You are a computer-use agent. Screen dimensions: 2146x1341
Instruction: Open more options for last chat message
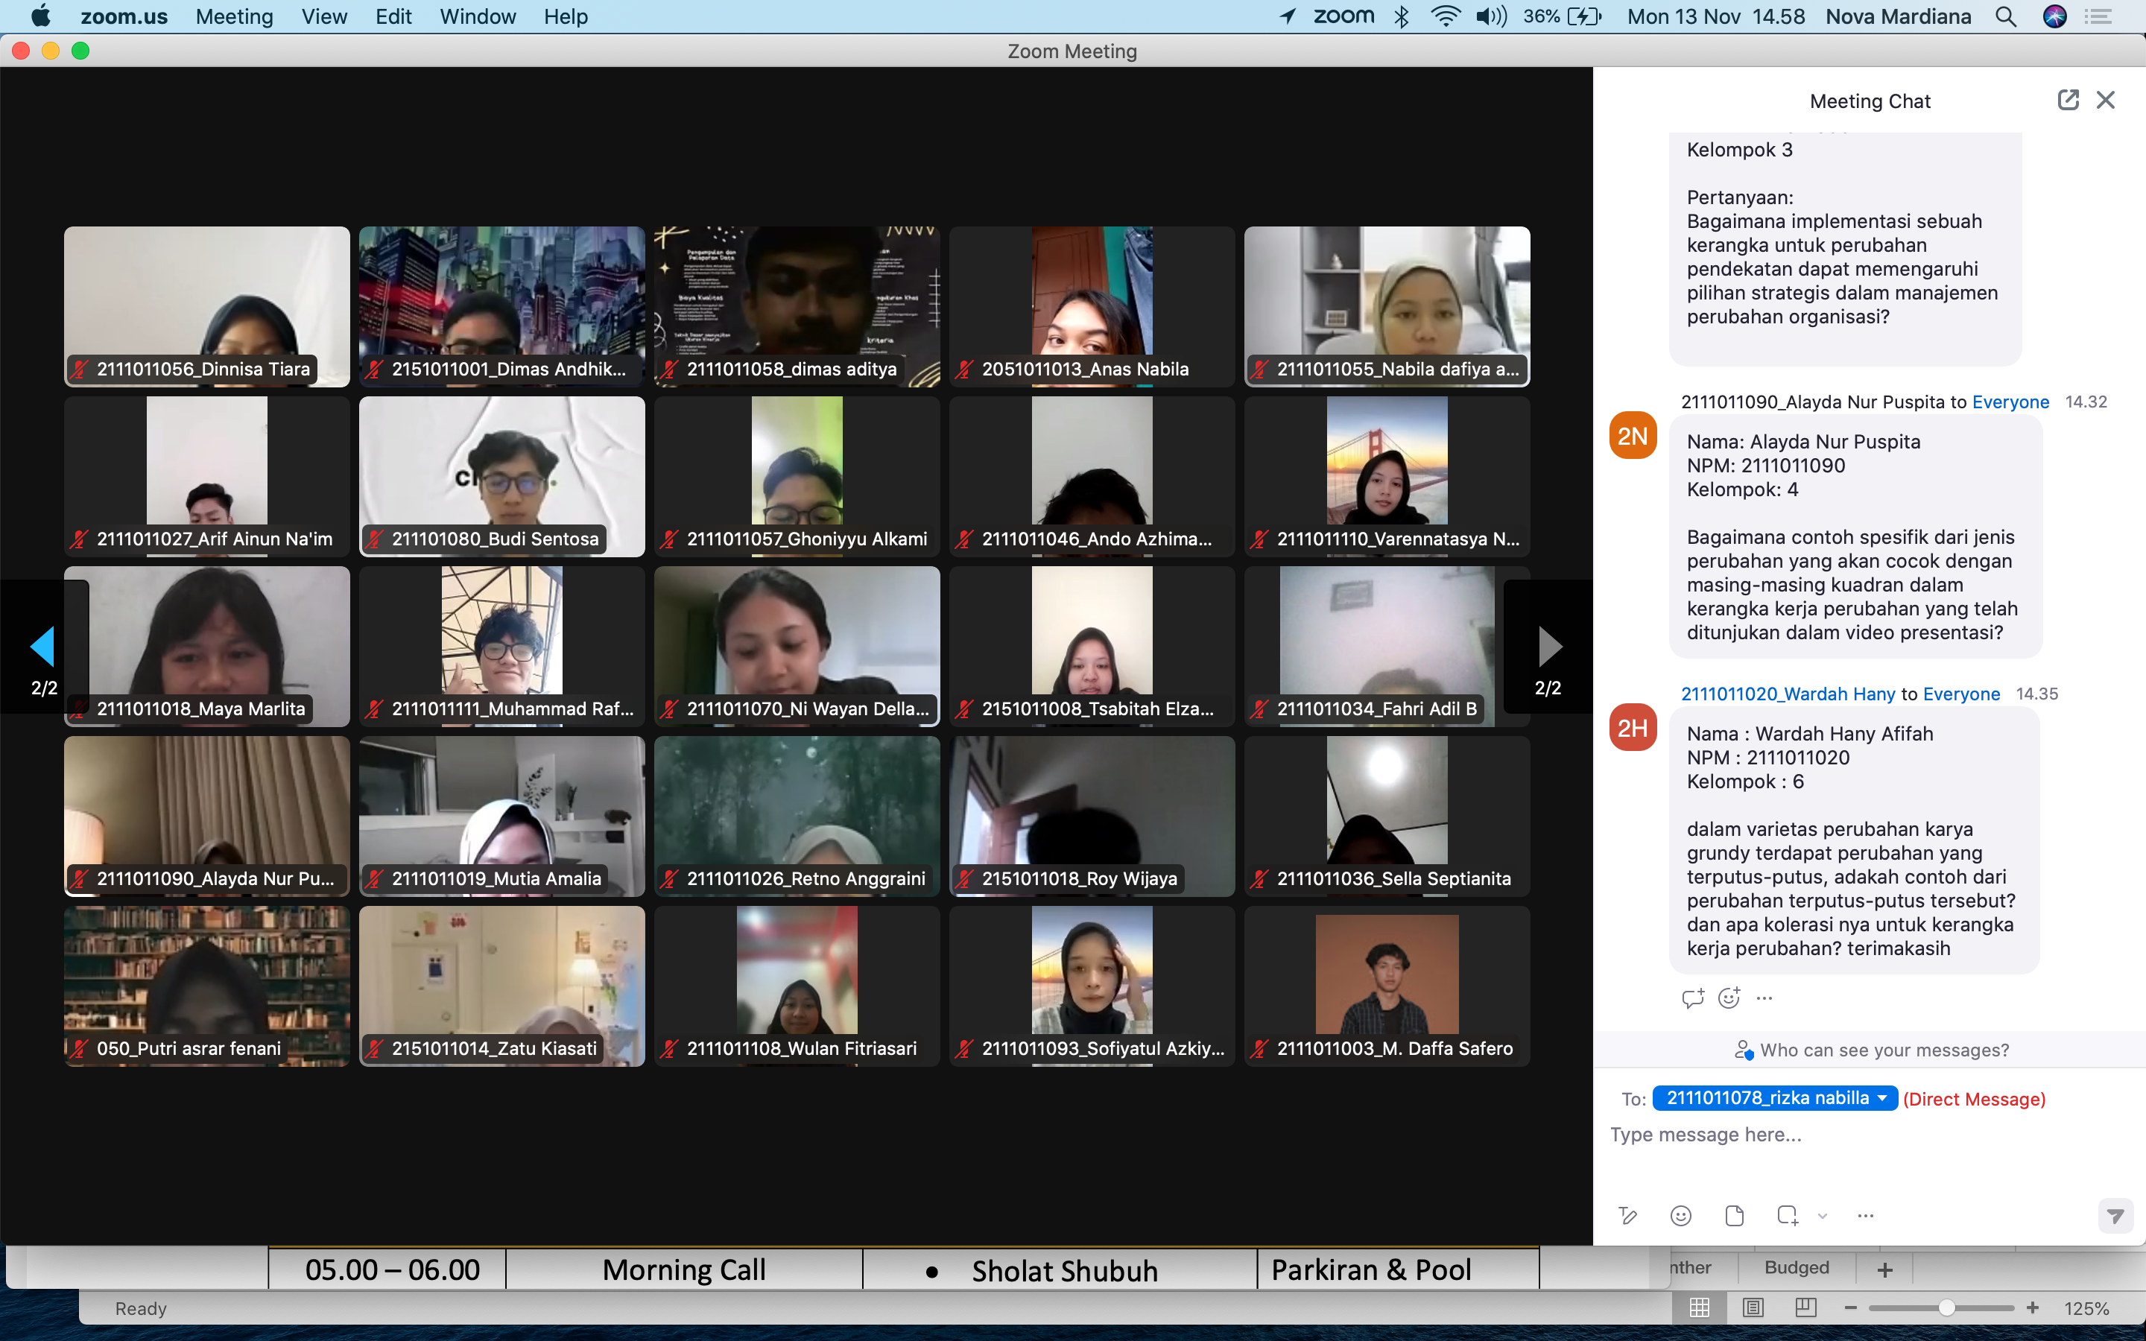click(1764, 998)
